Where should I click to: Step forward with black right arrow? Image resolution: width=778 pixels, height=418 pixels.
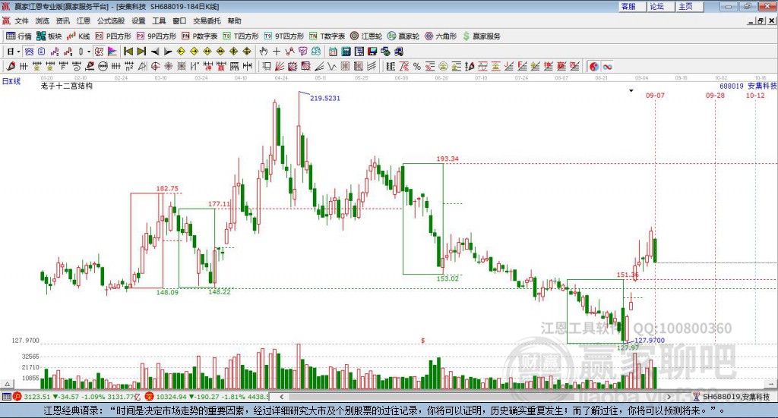coord(168,52)
